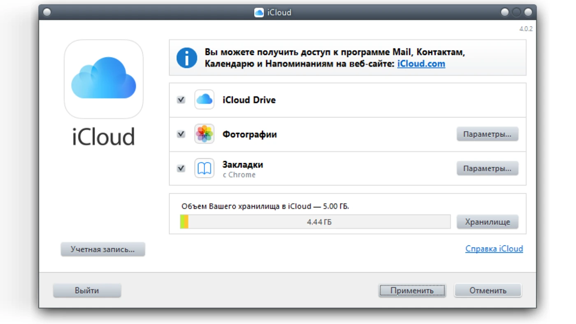
Task: Click the blue info circle icon
Action: 187,58
